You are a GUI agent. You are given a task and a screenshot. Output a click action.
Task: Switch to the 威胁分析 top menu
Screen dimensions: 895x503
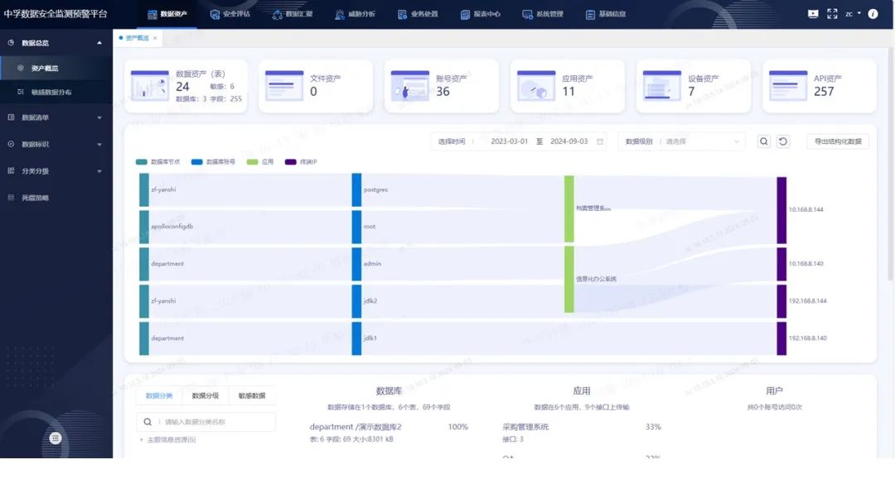(356, 14)
